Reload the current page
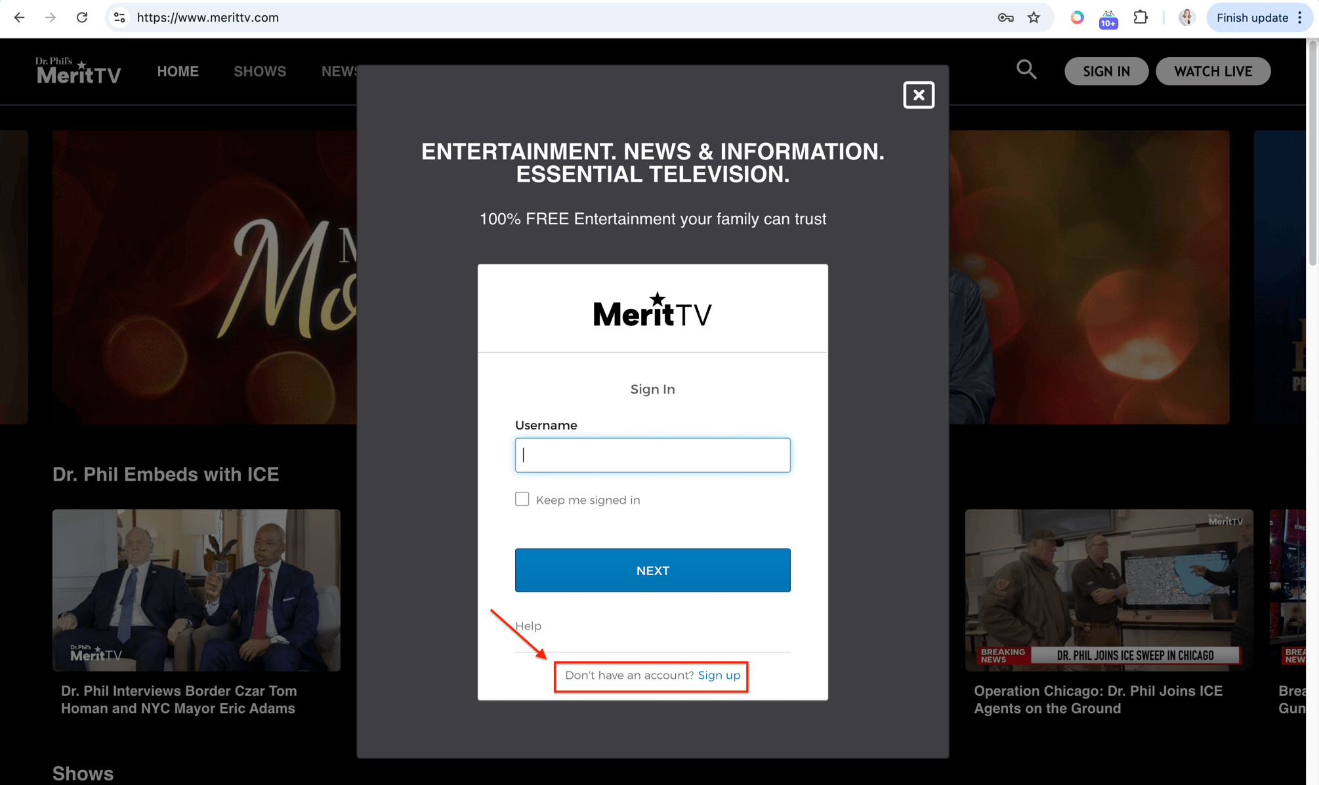This screenshot has width=1319, height=785. pyautogui.click(x=83, y=18)
